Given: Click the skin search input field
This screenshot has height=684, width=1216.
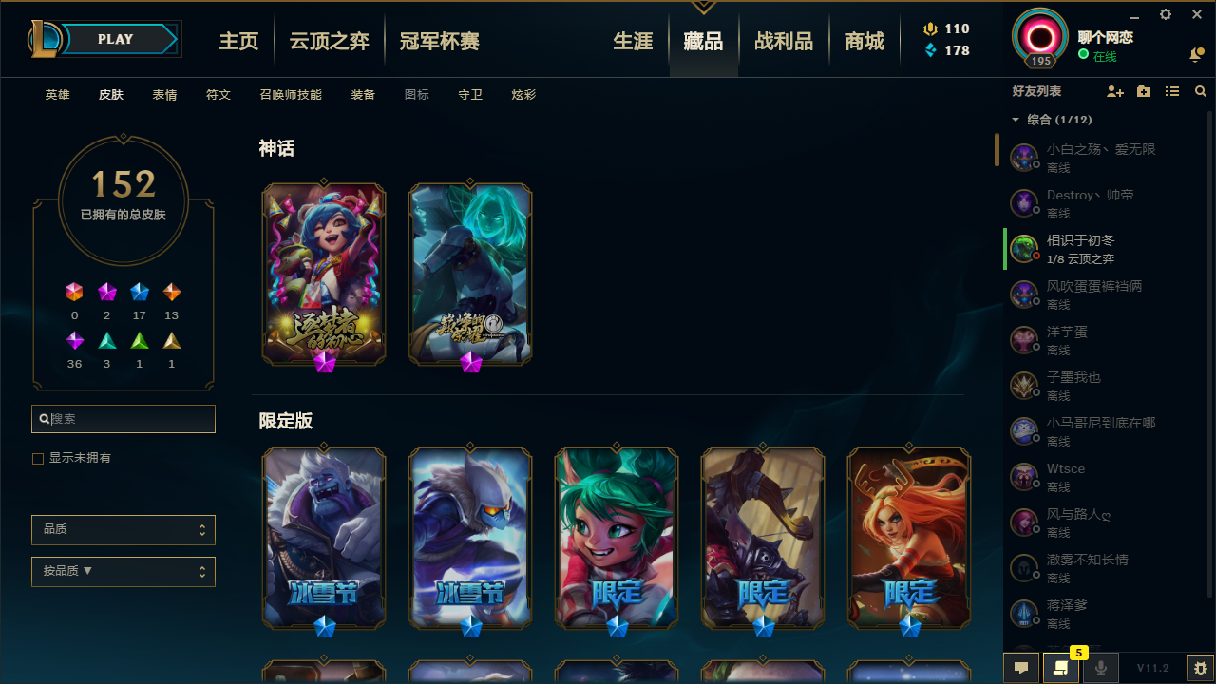Looking at the screenshot, I should pyautogui.click(x=123, y=419).
